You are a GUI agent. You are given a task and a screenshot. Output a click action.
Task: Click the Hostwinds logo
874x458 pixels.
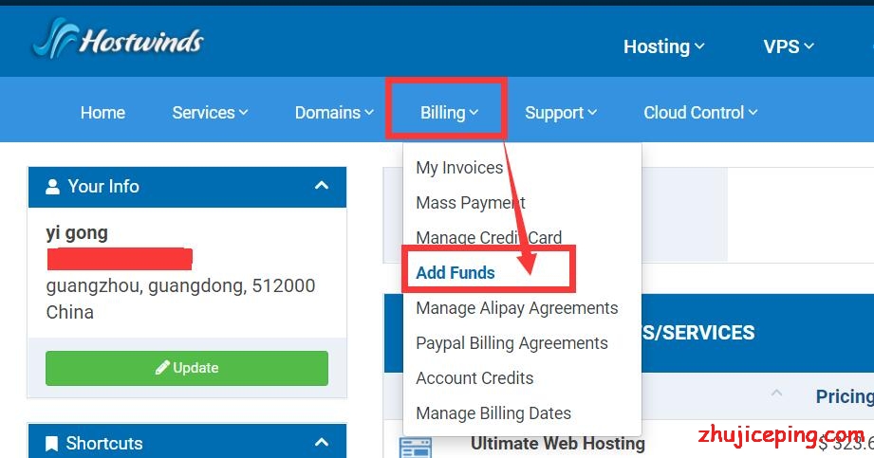(119, 39)
